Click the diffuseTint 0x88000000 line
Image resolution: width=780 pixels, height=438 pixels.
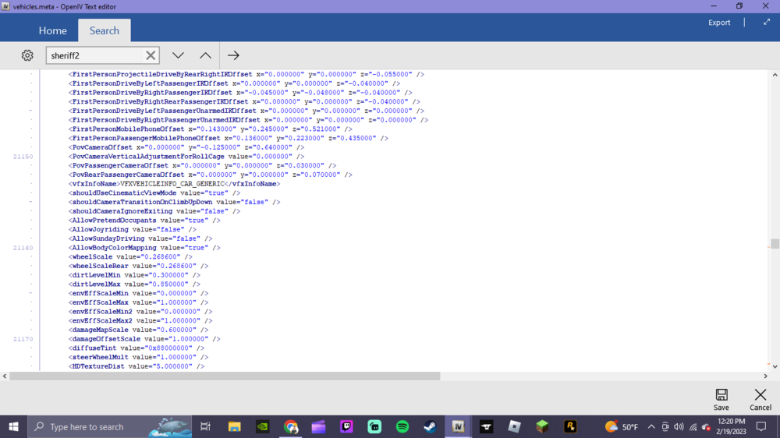pyautogui.click(x=136, y=348)
